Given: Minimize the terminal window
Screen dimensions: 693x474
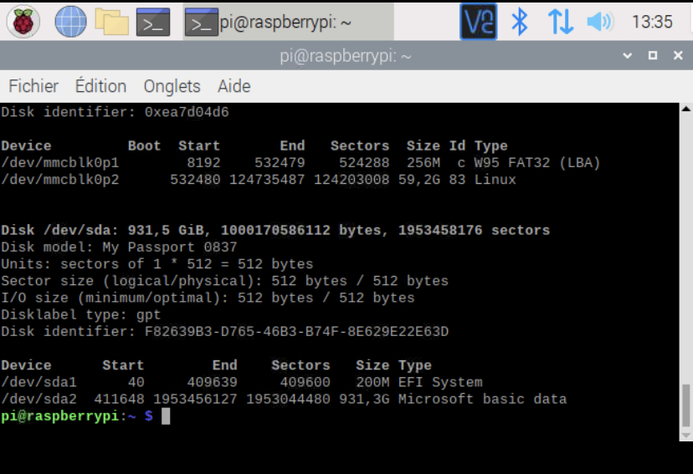Looking at the screenshot, I should pos(628,56).
